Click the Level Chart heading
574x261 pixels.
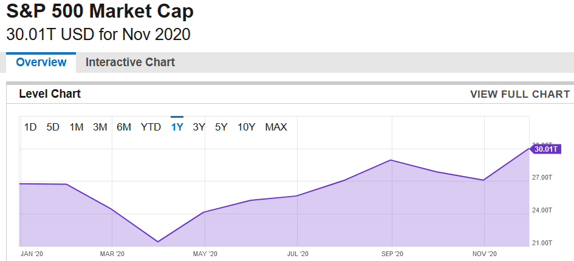pyautogui.click(x=50, y=94)
